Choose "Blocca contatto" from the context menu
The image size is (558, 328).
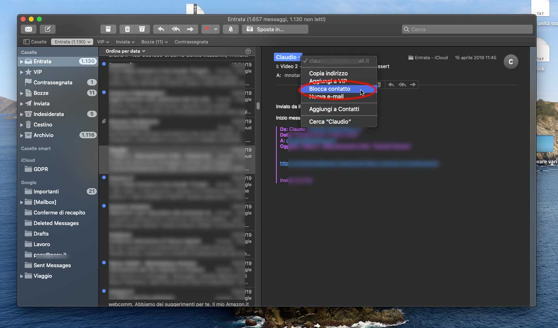[339, 89]
